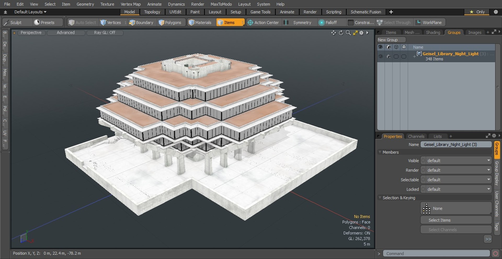Image resolution: width=502 pixels, height=259 pixels.
Task: Open the Vertex Map menu
Action: (x=130, y=4)
